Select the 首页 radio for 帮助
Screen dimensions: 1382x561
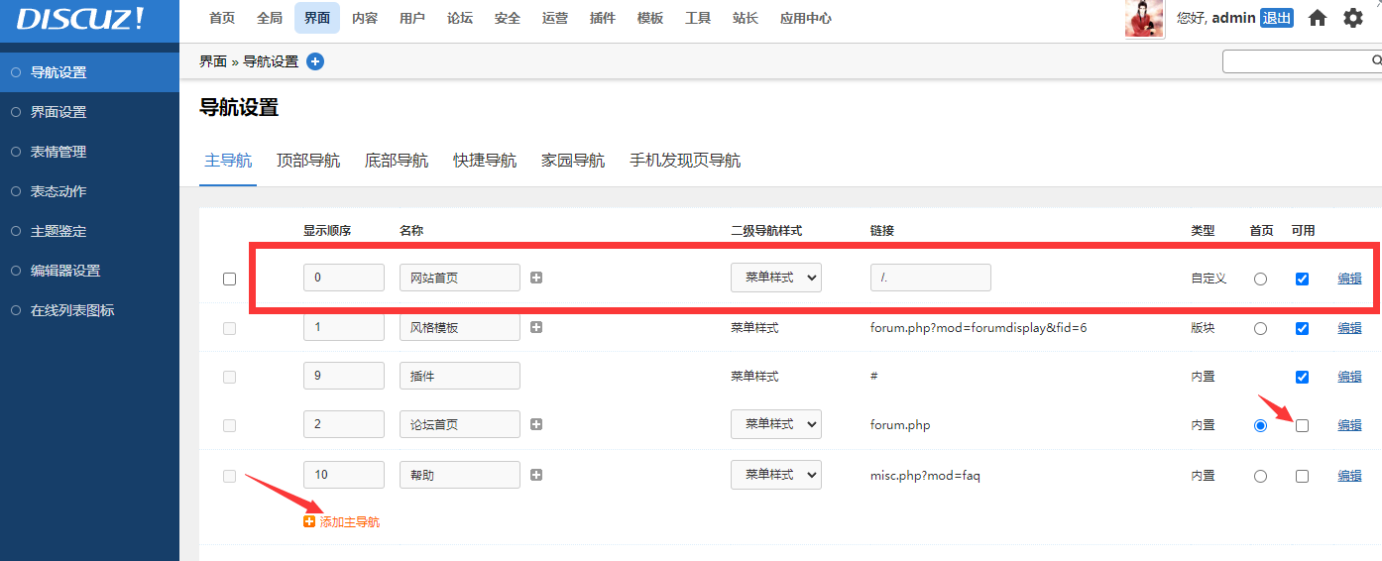point(1260,476)
